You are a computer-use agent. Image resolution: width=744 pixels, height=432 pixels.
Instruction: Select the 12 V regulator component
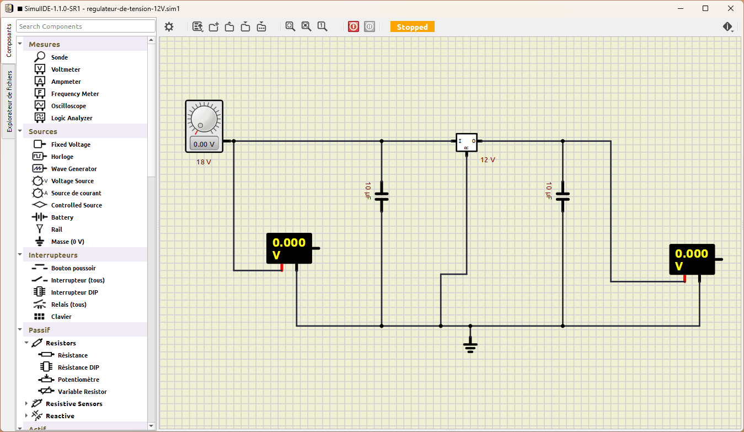coord(467,142)
